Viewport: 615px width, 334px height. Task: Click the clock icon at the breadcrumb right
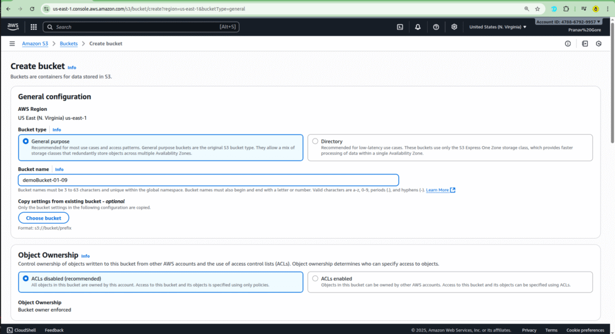(x=599, y=43)
